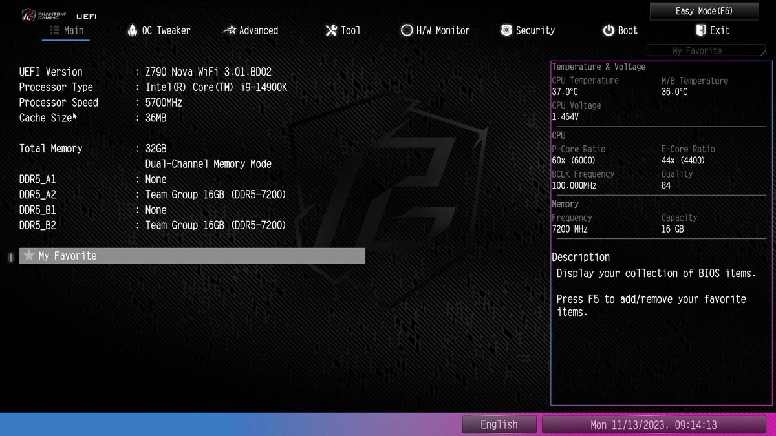The height and width of the screenshot is (436, 776).
Task: Click the Total Memory label
Action: [x=51, y=149]
